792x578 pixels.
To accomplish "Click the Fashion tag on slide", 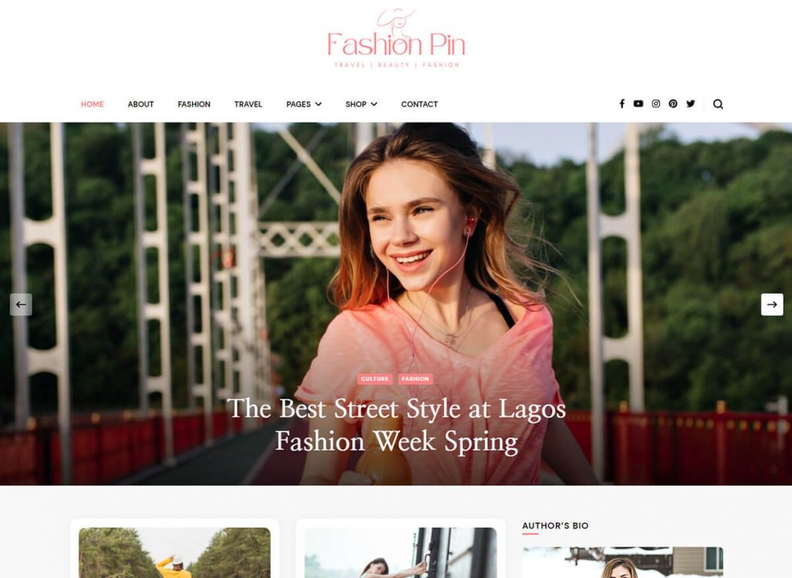I will point(415,378).
